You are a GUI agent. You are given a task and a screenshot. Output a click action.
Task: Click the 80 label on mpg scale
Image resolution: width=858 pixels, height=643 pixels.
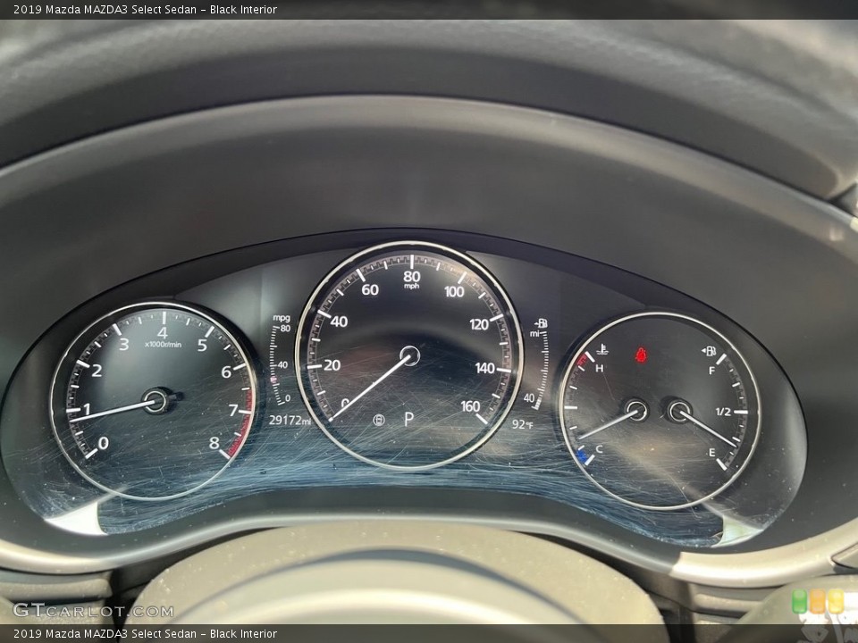point(285,329)
